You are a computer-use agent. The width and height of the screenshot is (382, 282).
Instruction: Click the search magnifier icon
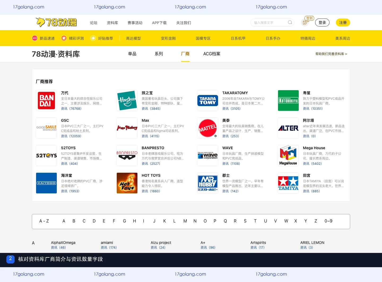click(290, 22)
